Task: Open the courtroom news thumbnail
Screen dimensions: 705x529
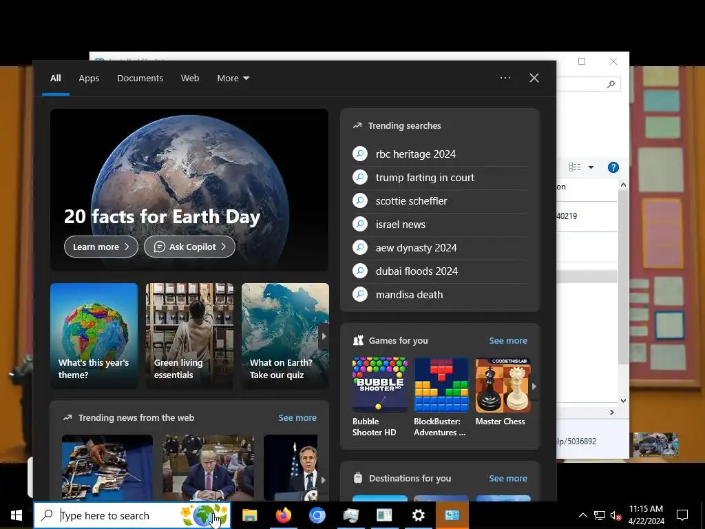Action: (208, 468)
